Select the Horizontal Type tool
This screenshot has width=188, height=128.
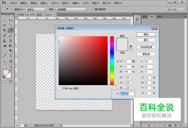pos(11,56)
